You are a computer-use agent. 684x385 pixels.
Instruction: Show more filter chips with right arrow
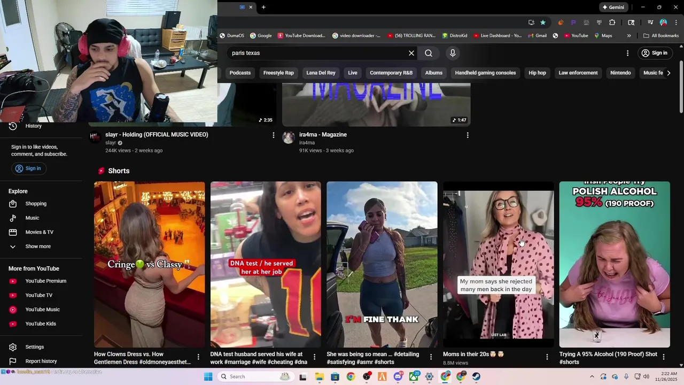coord(669,73)
